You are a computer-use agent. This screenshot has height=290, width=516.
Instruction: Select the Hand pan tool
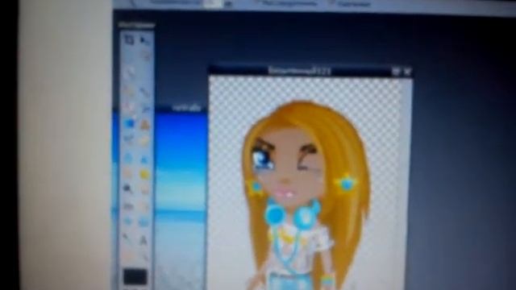129,256
